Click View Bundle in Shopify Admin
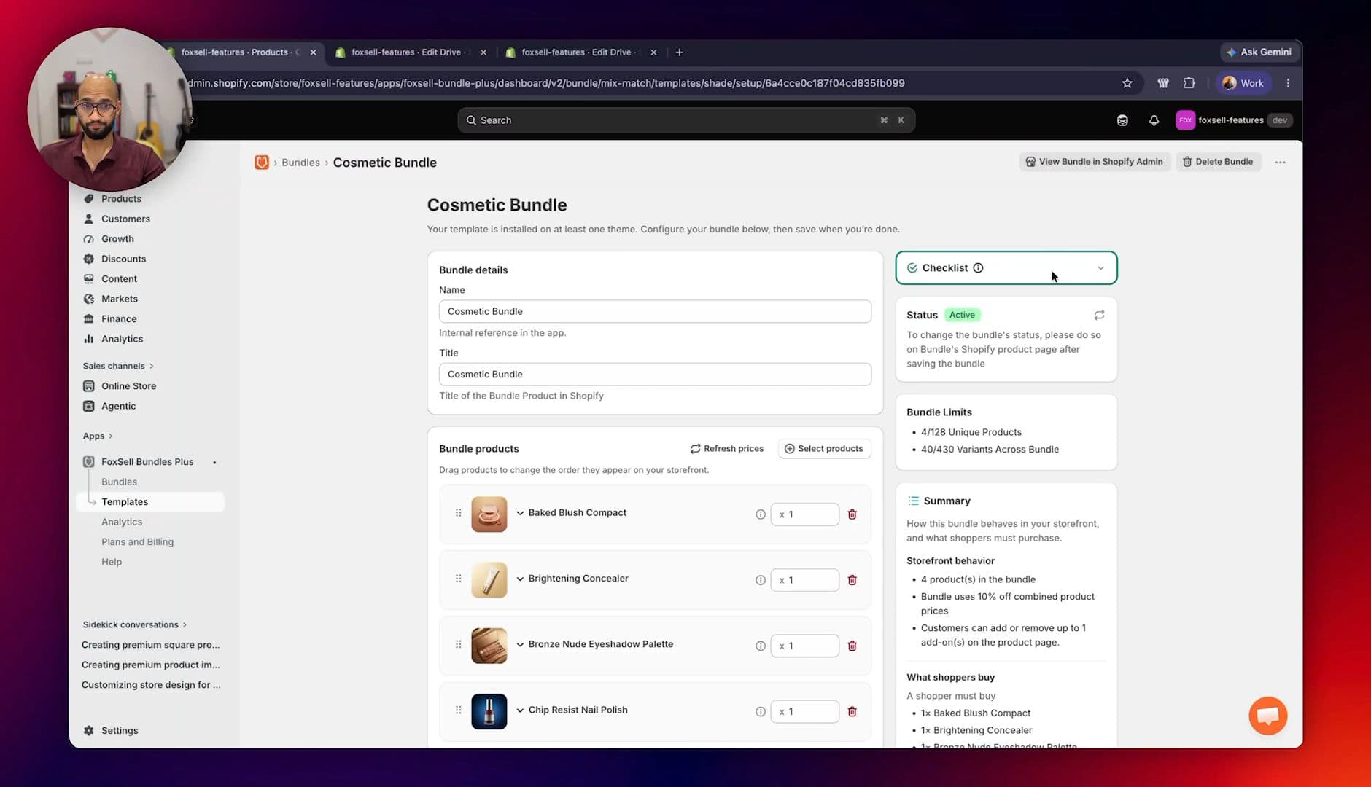The image size is (1371, 787). pyautogui.click(x=1094, y=162)
